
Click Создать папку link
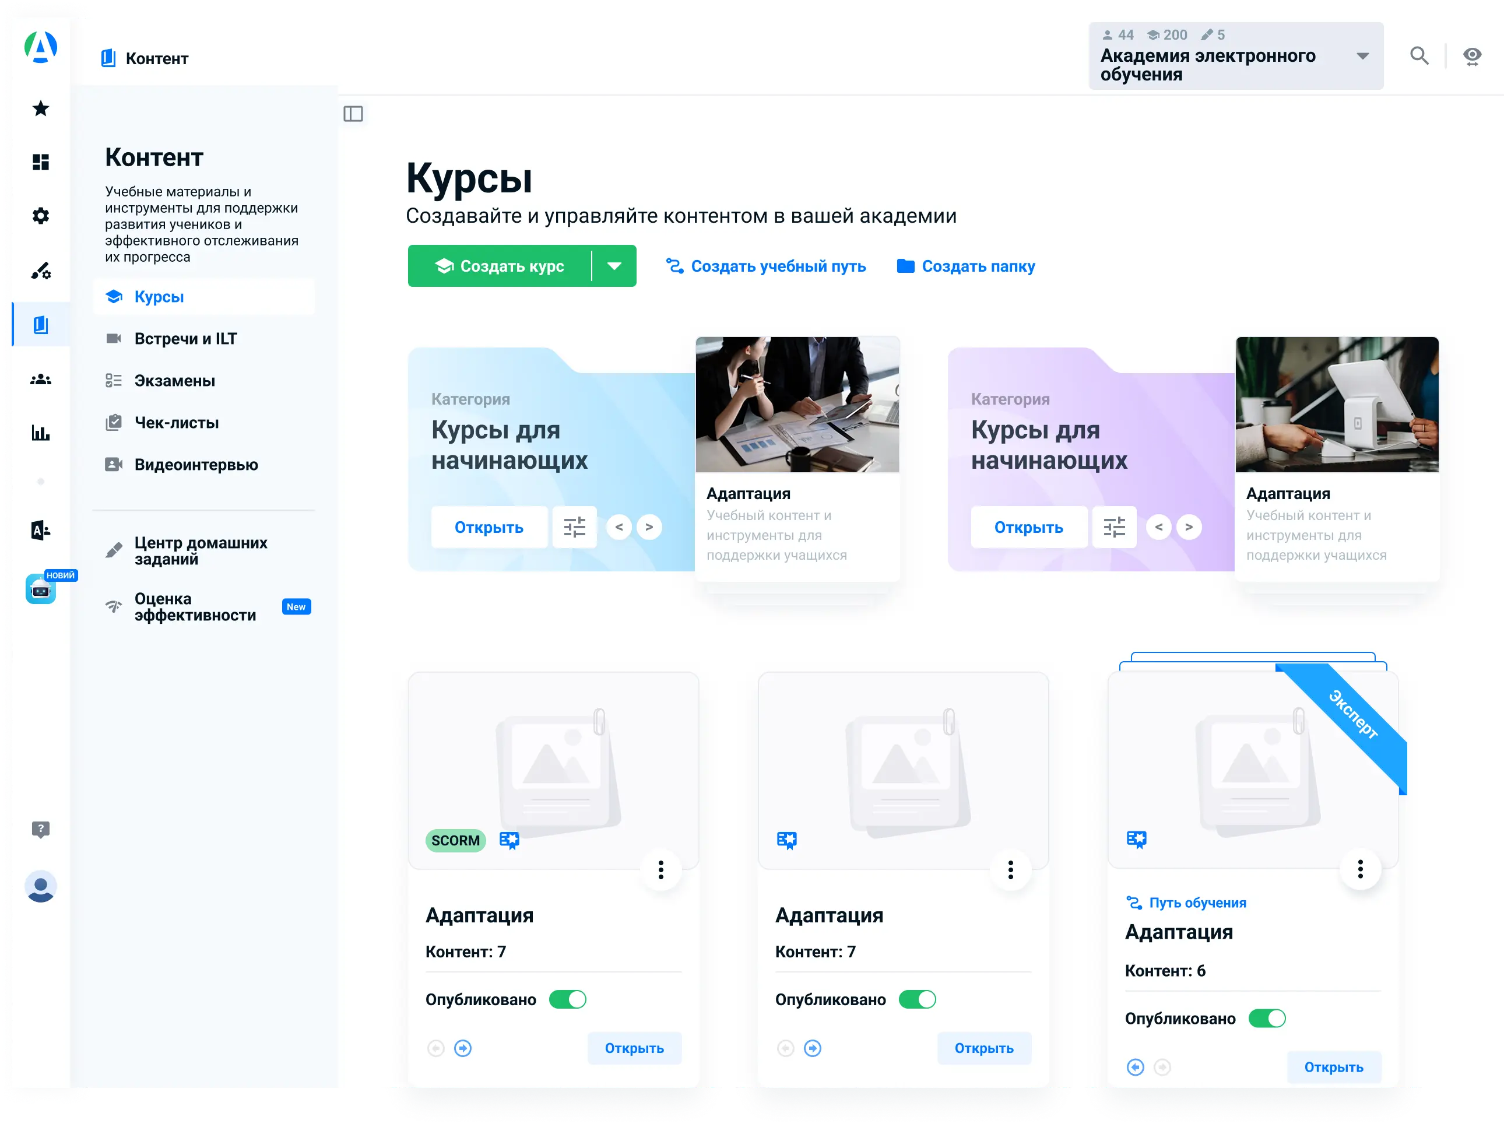965,266
